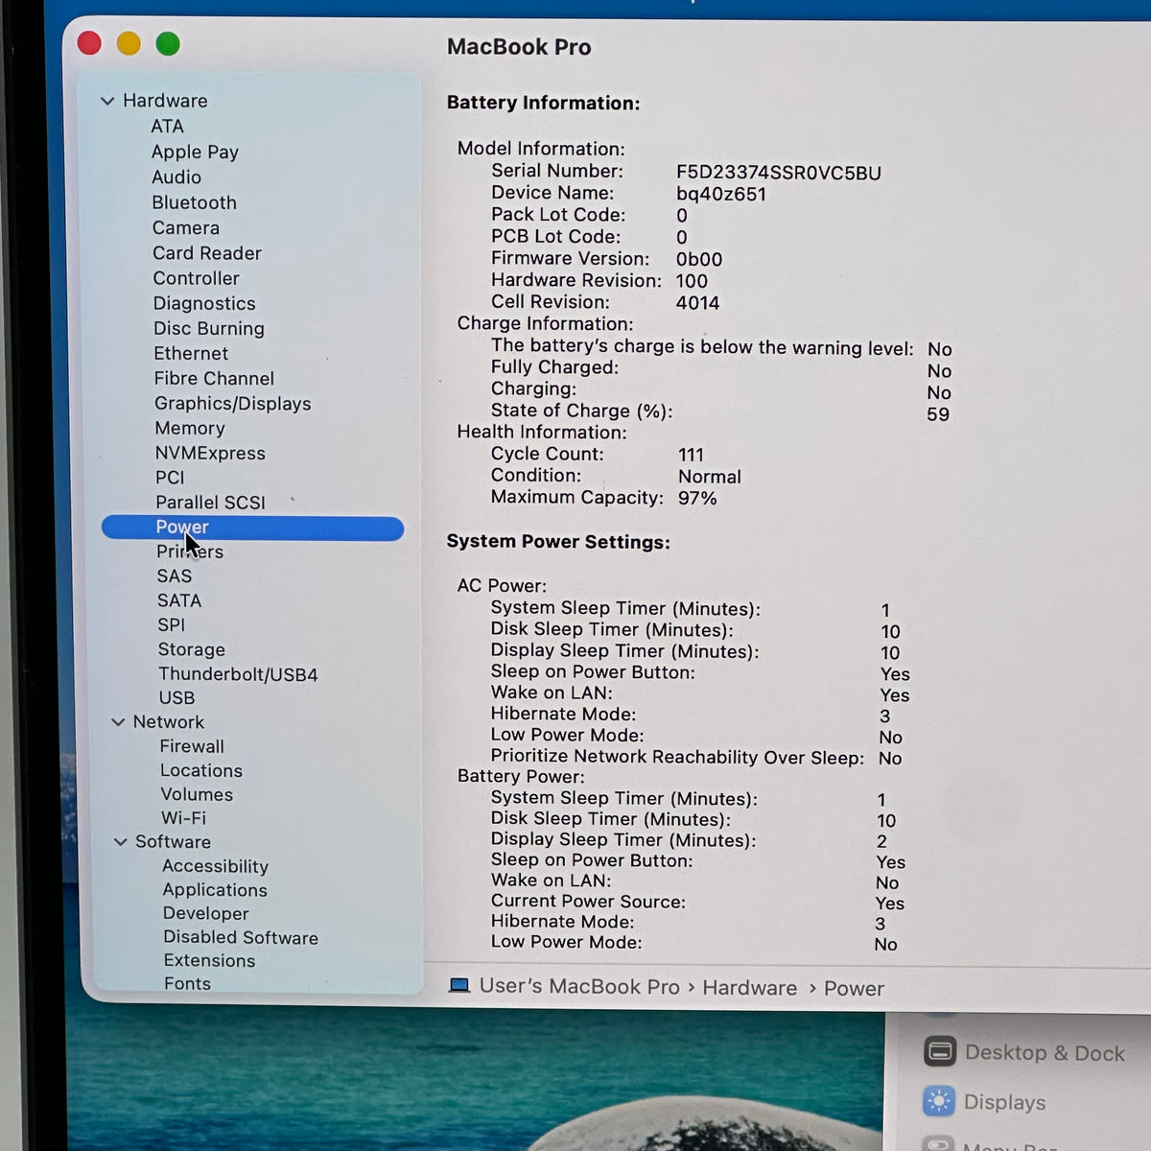Open Desktop & Dock in System Settings
The image size is (1151, 1151).
pyautogui.click(x=1045, y=1053)
